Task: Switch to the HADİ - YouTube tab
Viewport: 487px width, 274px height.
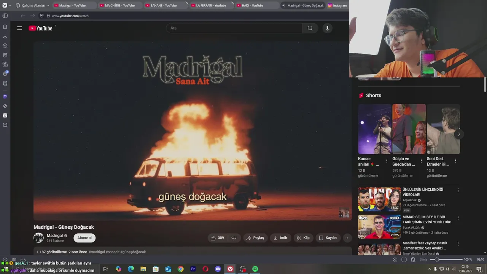Action: click(257, 5)
